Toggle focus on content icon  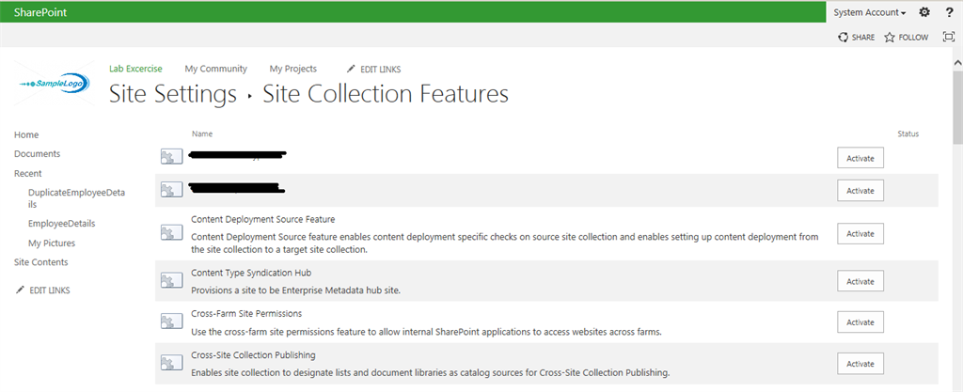[x=948, y=38]
